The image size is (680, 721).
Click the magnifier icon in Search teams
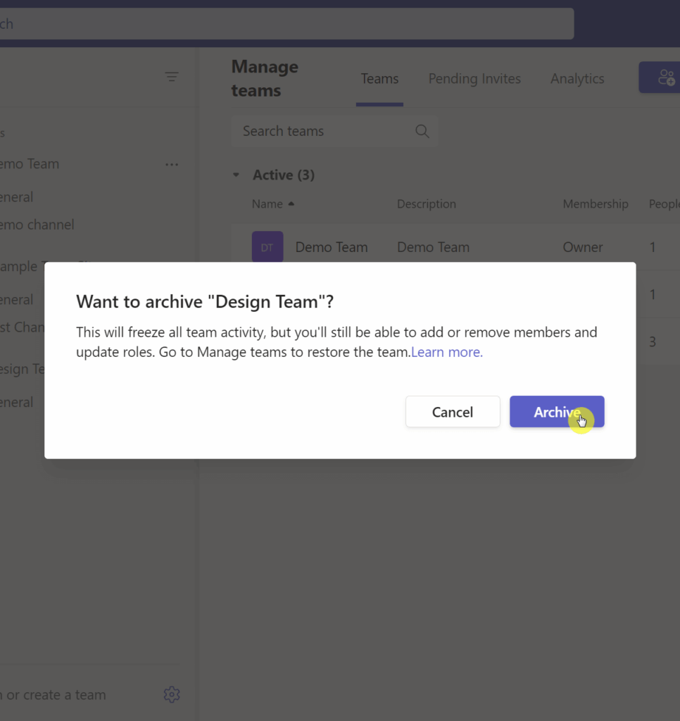point(422,131)
